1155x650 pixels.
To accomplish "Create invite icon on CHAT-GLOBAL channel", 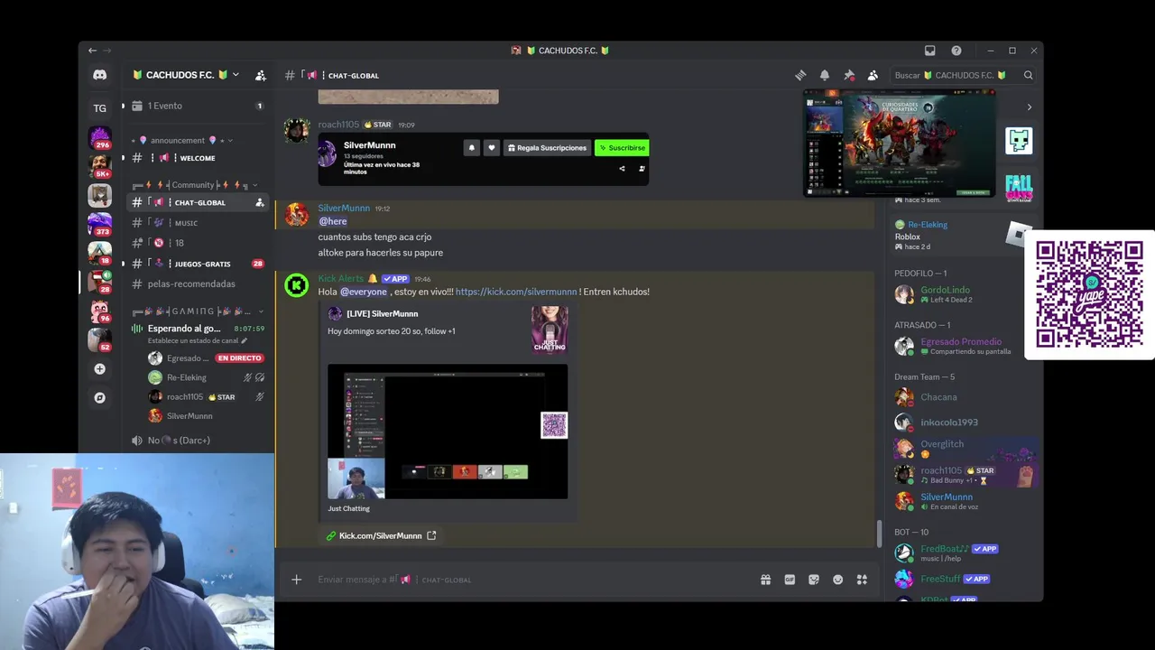I will (x=260, y=202).
